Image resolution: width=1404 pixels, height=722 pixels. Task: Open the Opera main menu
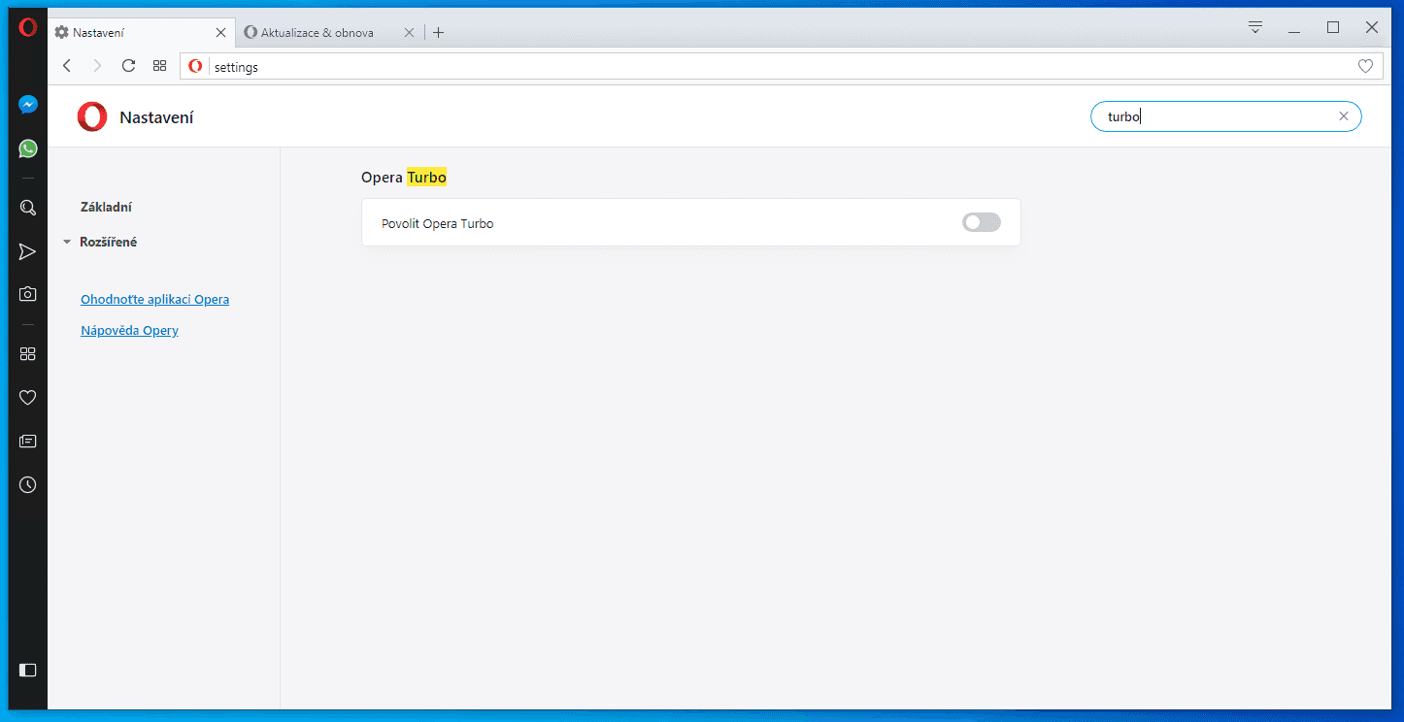click(x=27, y=27)
